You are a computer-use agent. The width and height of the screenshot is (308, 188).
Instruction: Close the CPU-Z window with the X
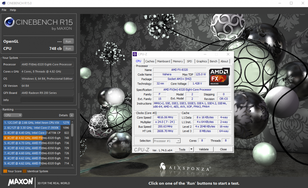[x=228, y=54]
